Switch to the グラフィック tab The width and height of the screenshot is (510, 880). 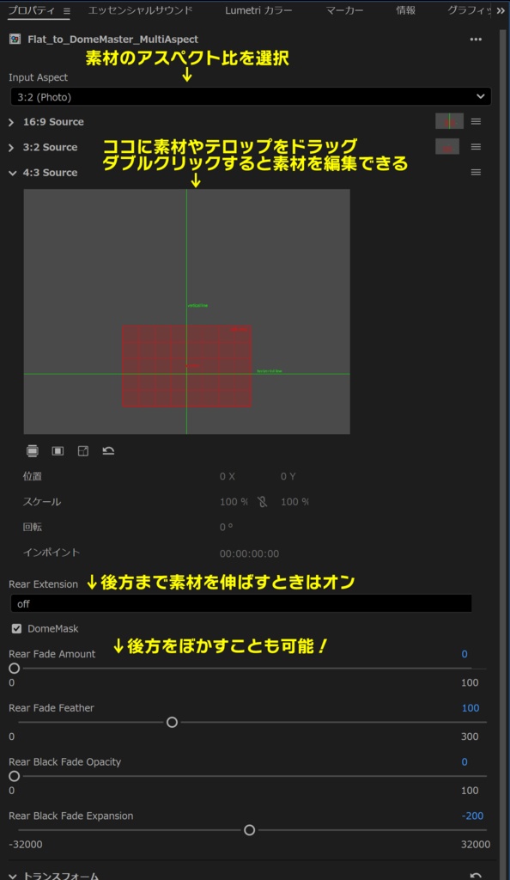(x=469, y=10)
